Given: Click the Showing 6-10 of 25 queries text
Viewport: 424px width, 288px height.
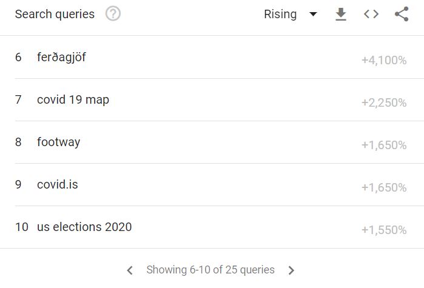Looking at the screenshot, I should point(210,270).
